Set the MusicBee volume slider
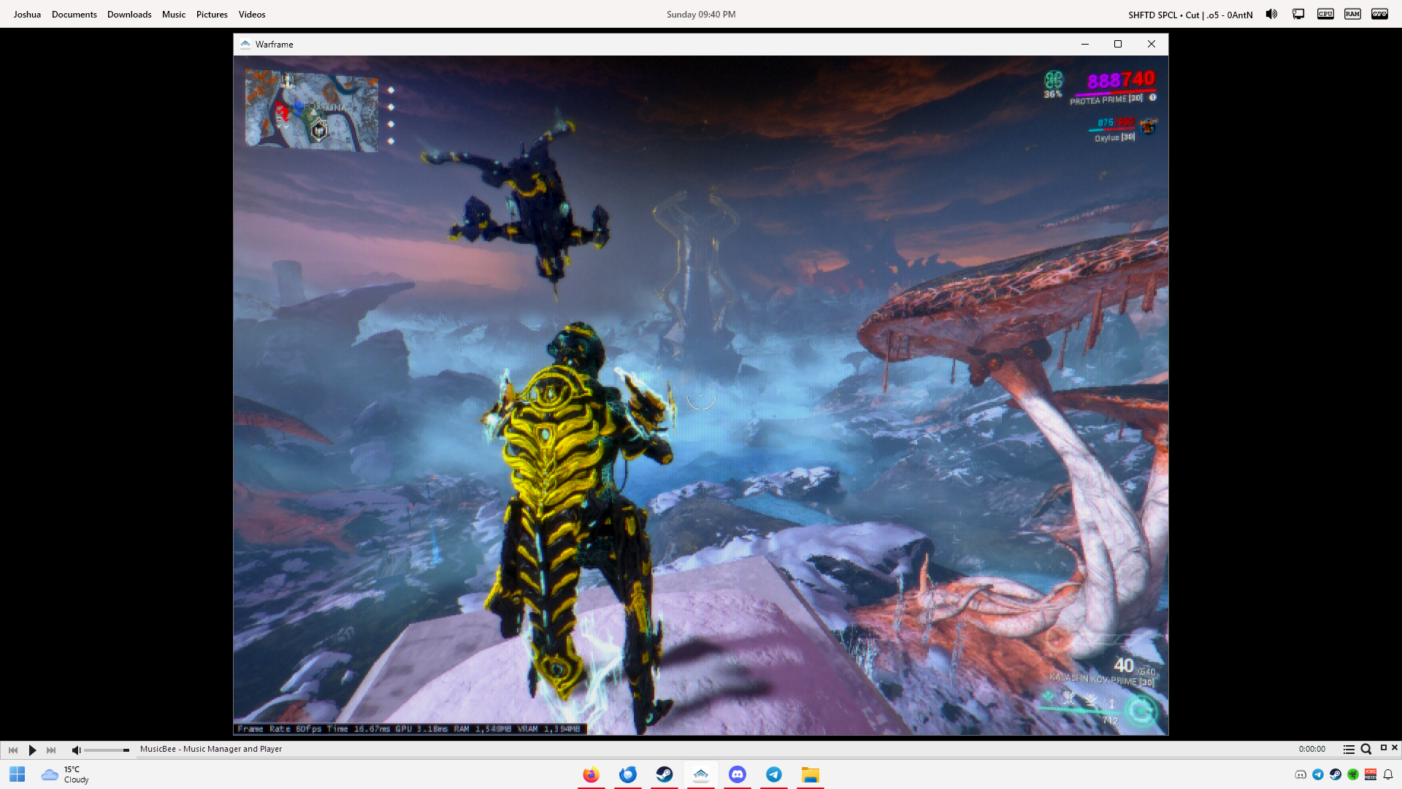Image resolution: width=1402 pixels, height=789 pixels. [107, 750]
